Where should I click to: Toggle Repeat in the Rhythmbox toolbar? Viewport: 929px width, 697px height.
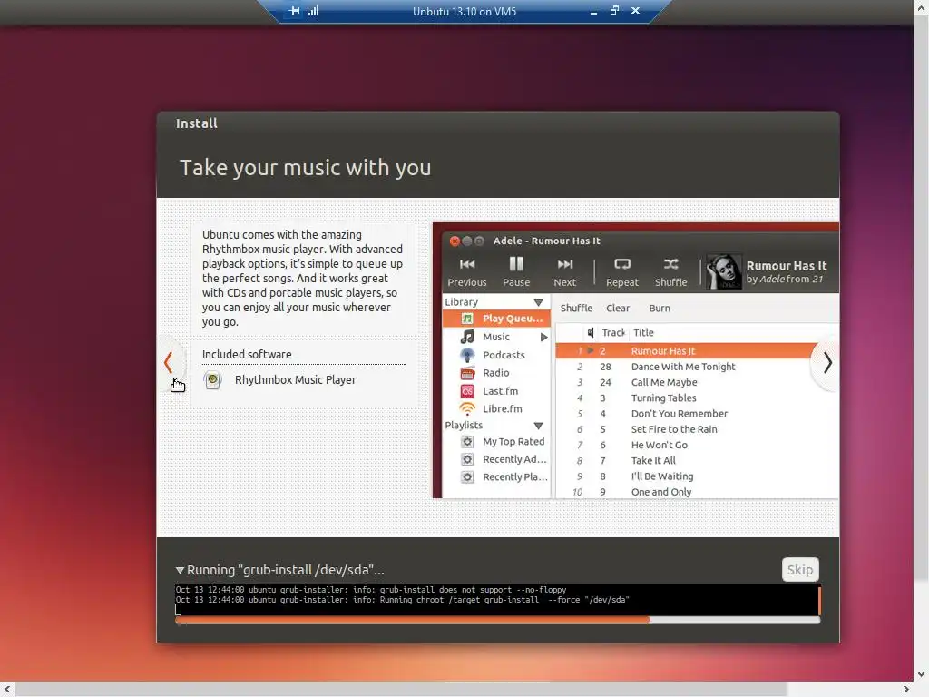[622, 264]
